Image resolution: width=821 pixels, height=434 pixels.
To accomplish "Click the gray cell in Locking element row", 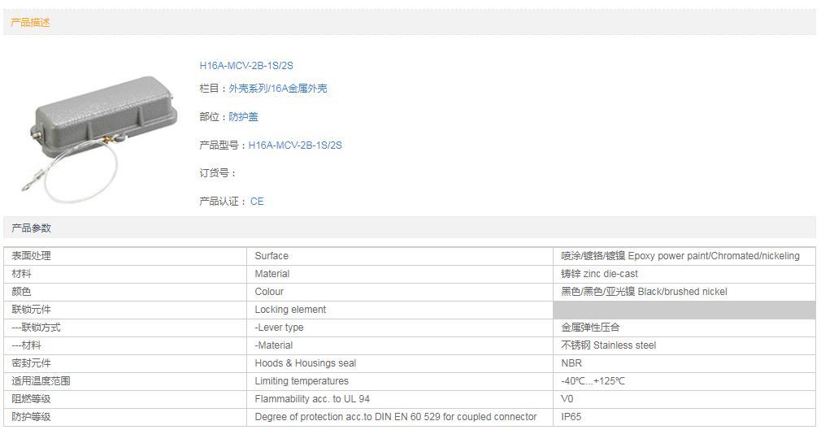I will click(684, 310).
